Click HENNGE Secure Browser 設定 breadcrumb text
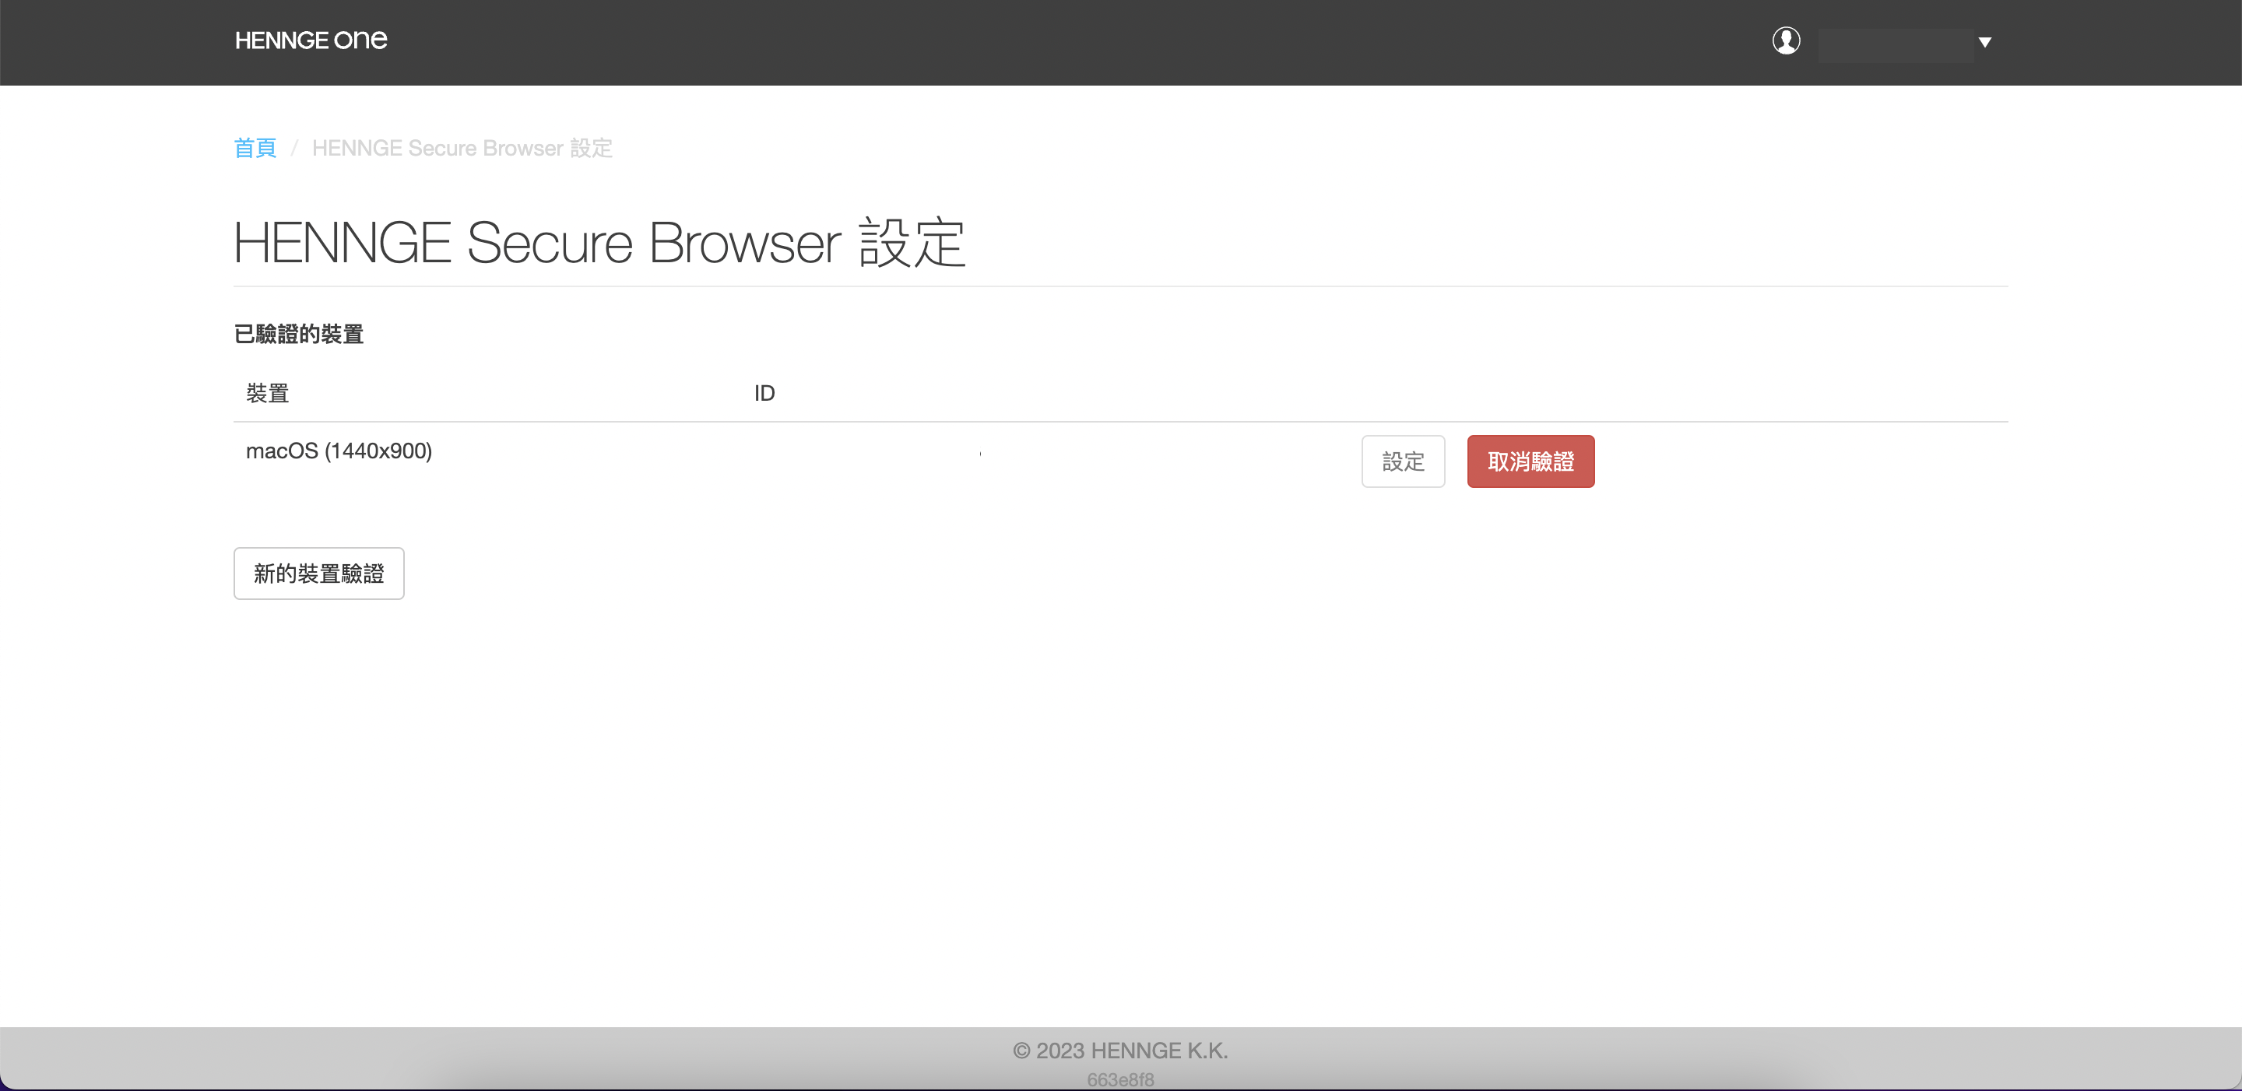This screenshot has height=1091, width=2242. [462, 148]
